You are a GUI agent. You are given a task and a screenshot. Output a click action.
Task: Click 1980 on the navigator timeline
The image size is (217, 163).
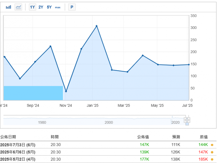(x=42, y=122)
